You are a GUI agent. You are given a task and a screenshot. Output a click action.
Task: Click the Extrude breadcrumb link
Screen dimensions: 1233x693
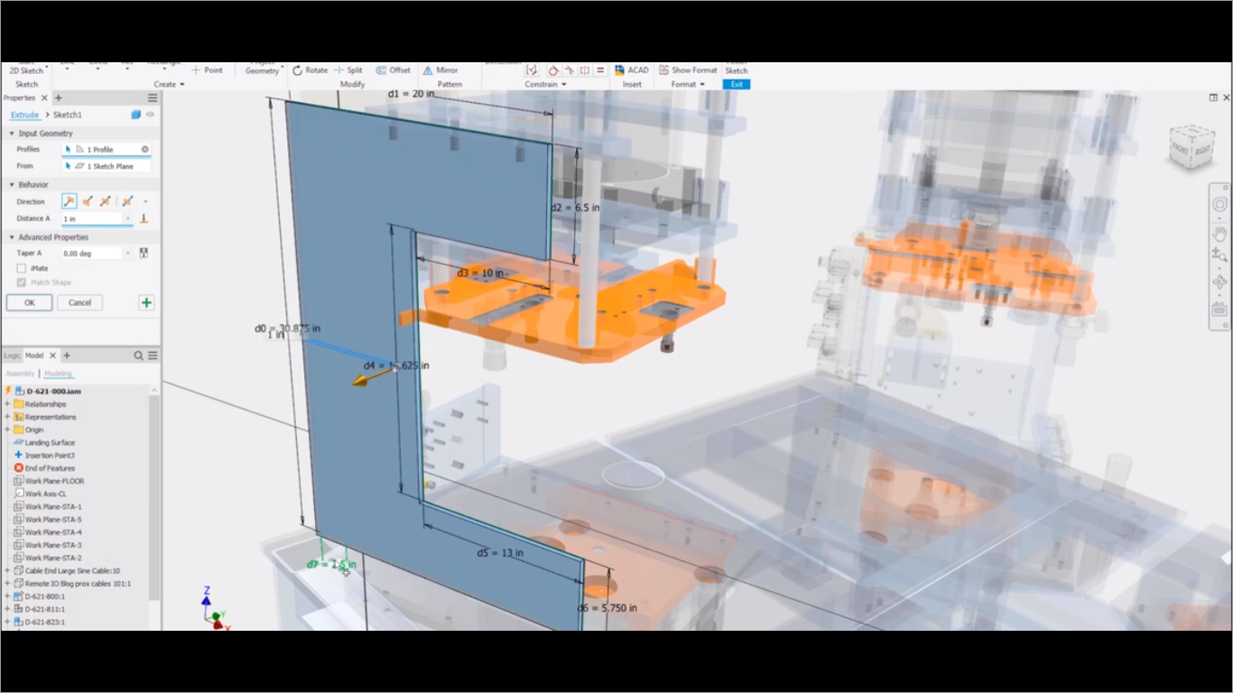[x=24, y=115]
